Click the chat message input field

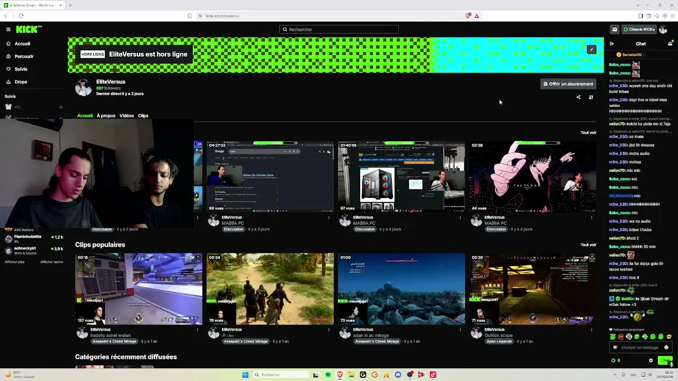tap(640, 348)
